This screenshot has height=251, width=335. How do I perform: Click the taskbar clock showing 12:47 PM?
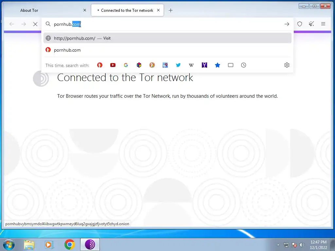[x=318, y=244]
